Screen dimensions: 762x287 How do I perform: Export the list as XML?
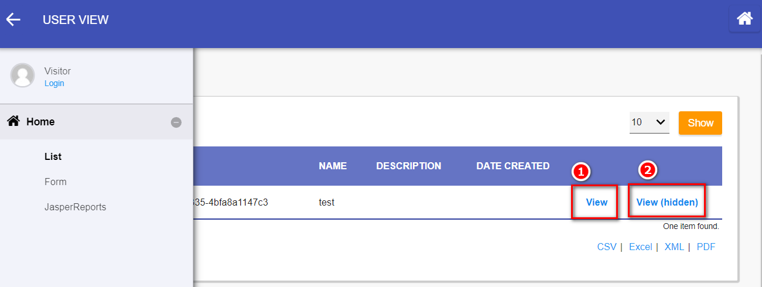pyautogui.click(x=674, y=247)
